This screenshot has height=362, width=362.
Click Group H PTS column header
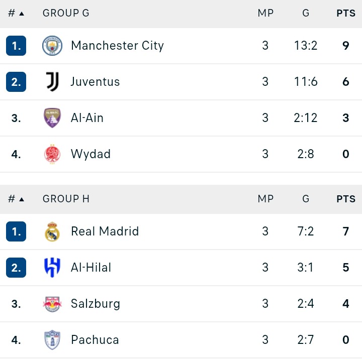346,199
